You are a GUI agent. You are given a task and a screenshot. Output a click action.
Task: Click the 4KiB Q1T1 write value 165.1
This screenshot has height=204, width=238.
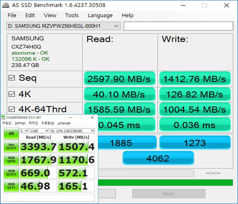point(76,186)
